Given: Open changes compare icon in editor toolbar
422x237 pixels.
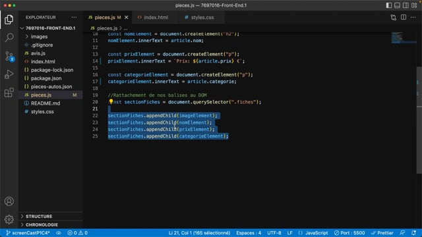Looking at the screenshot, I should click(394, 18).
